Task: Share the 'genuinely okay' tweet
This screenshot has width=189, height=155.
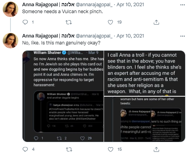Action: point(156,150)
